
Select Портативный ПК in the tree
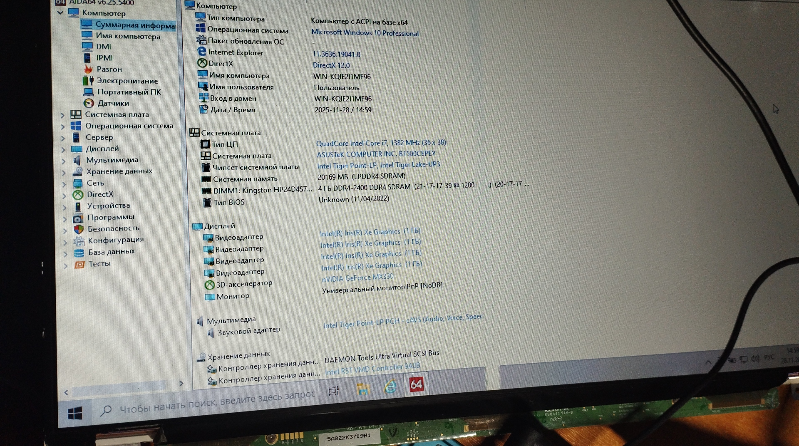point(129,92)
